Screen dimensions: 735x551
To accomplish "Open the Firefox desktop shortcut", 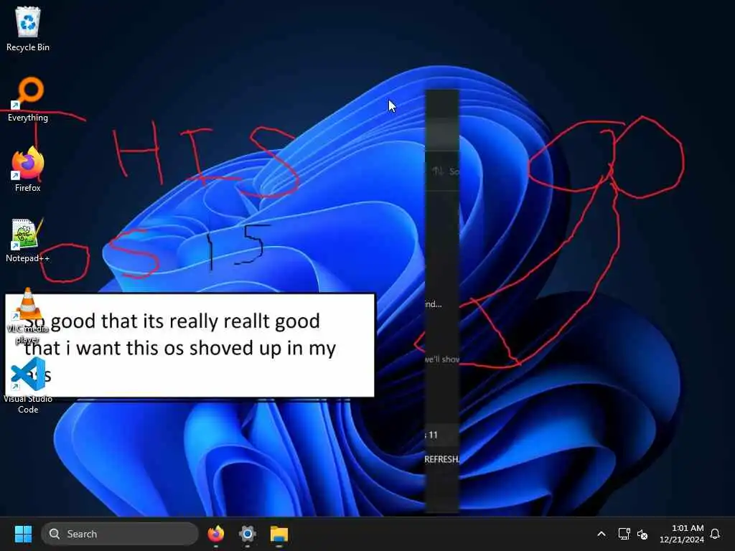I will (x=28, y=169).
